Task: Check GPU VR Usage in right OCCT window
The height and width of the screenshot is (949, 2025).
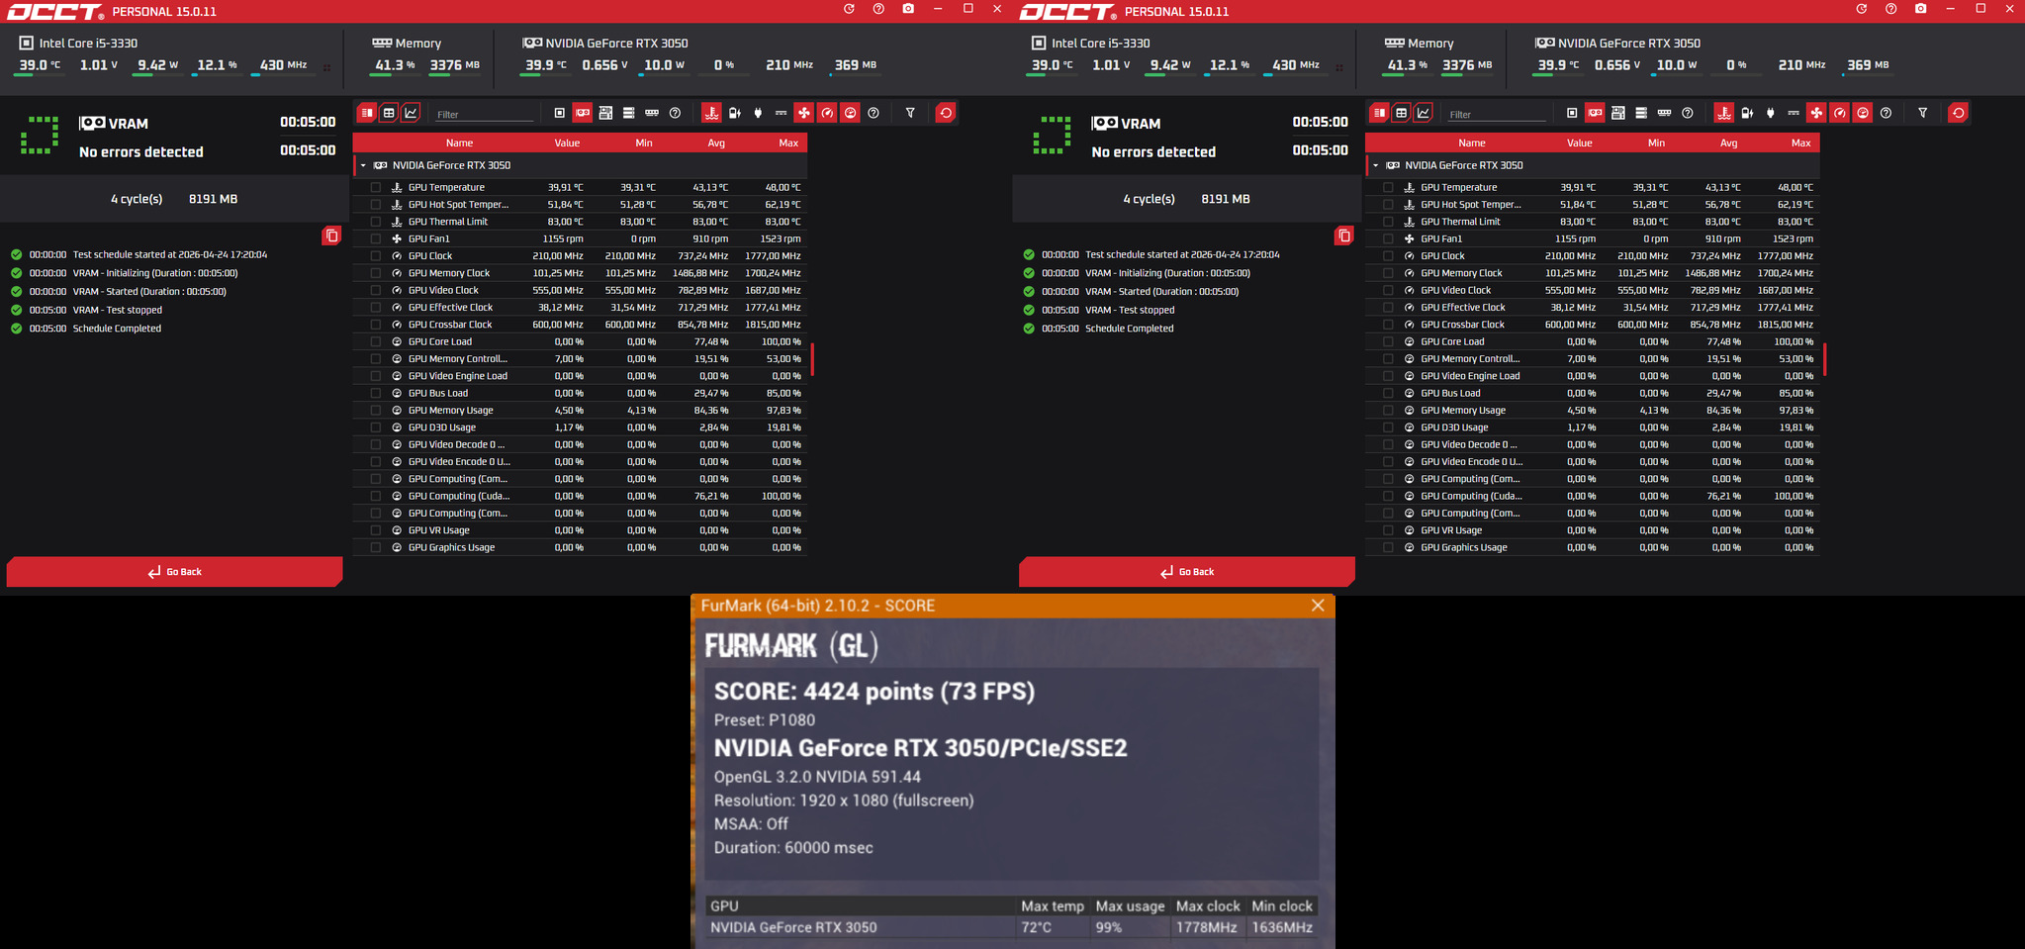Action: (1388, 530)
